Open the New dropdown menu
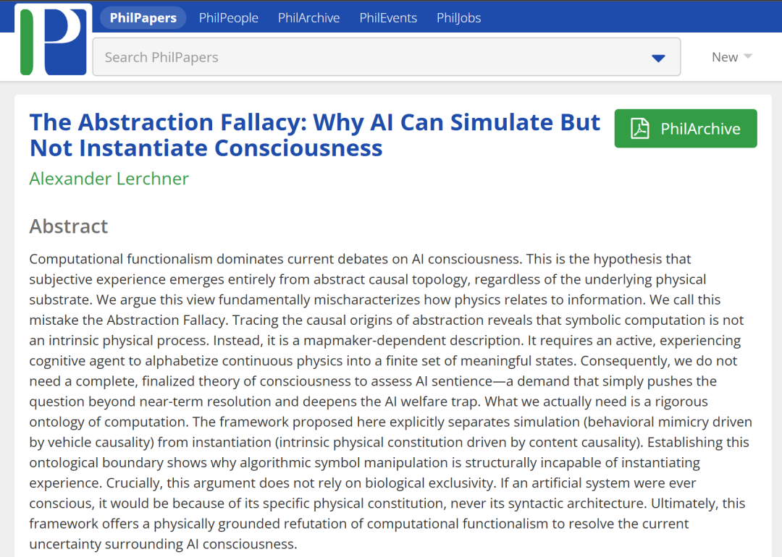Viewport: 782px width, 557px height. click(725, 57)
